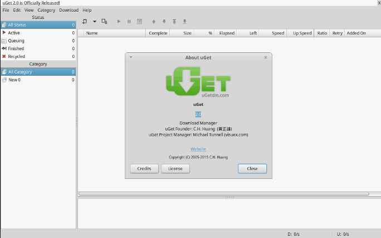Viewport: 381px width, 238px height.
Task: Click the Pause toolbar icon
Action: [x=129, y=22]
